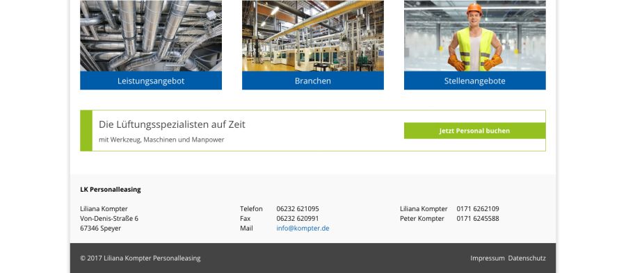Go to the Datenschutz page
The width and height of the screenshot is (626, 273).
pyautogui.click(x=527, y=258)
